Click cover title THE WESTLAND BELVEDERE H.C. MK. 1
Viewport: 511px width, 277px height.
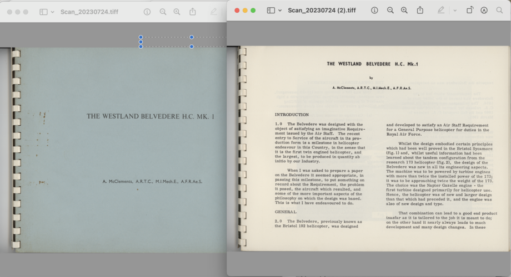coord(150,116)
